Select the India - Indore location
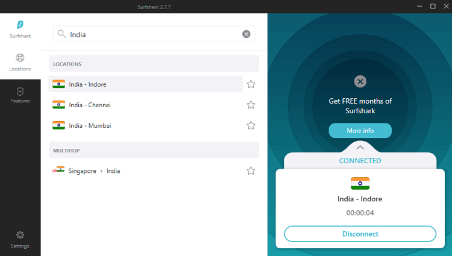The height and width of the screenshot is (256, 452). pyautogui.click(x=146, y=84)
